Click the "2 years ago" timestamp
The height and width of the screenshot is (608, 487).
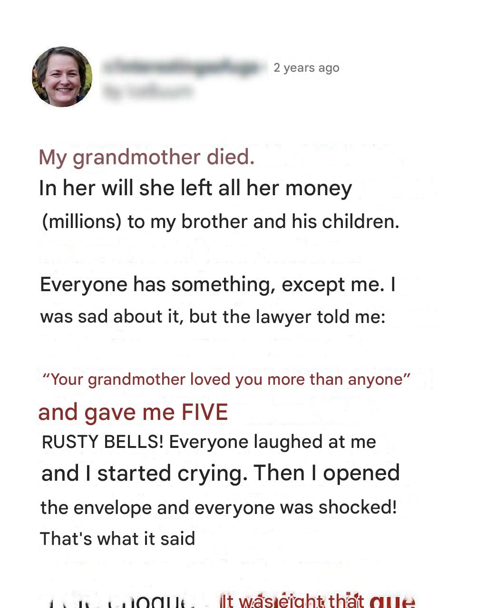[306, 68]
